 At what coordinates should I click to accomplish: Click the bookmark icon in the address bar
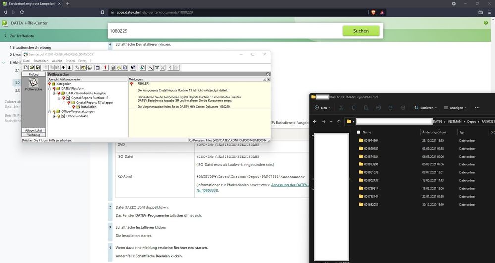[x=102, y=12]
